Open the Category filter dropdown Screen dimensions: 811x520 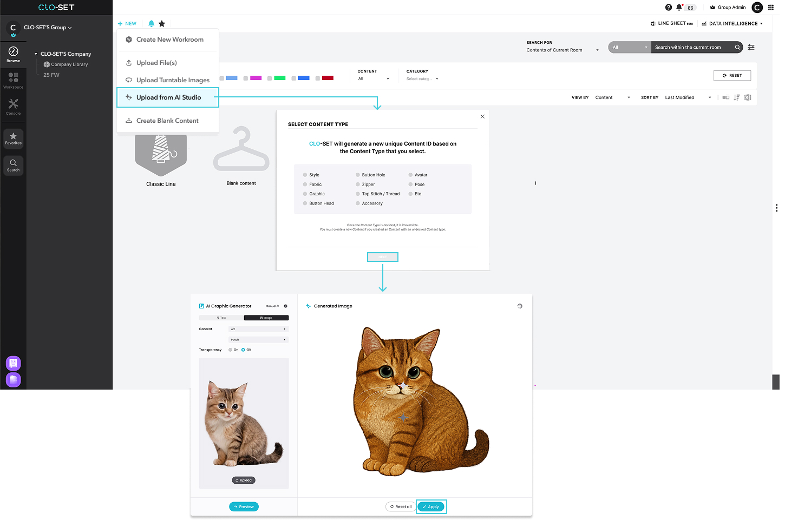422,78
